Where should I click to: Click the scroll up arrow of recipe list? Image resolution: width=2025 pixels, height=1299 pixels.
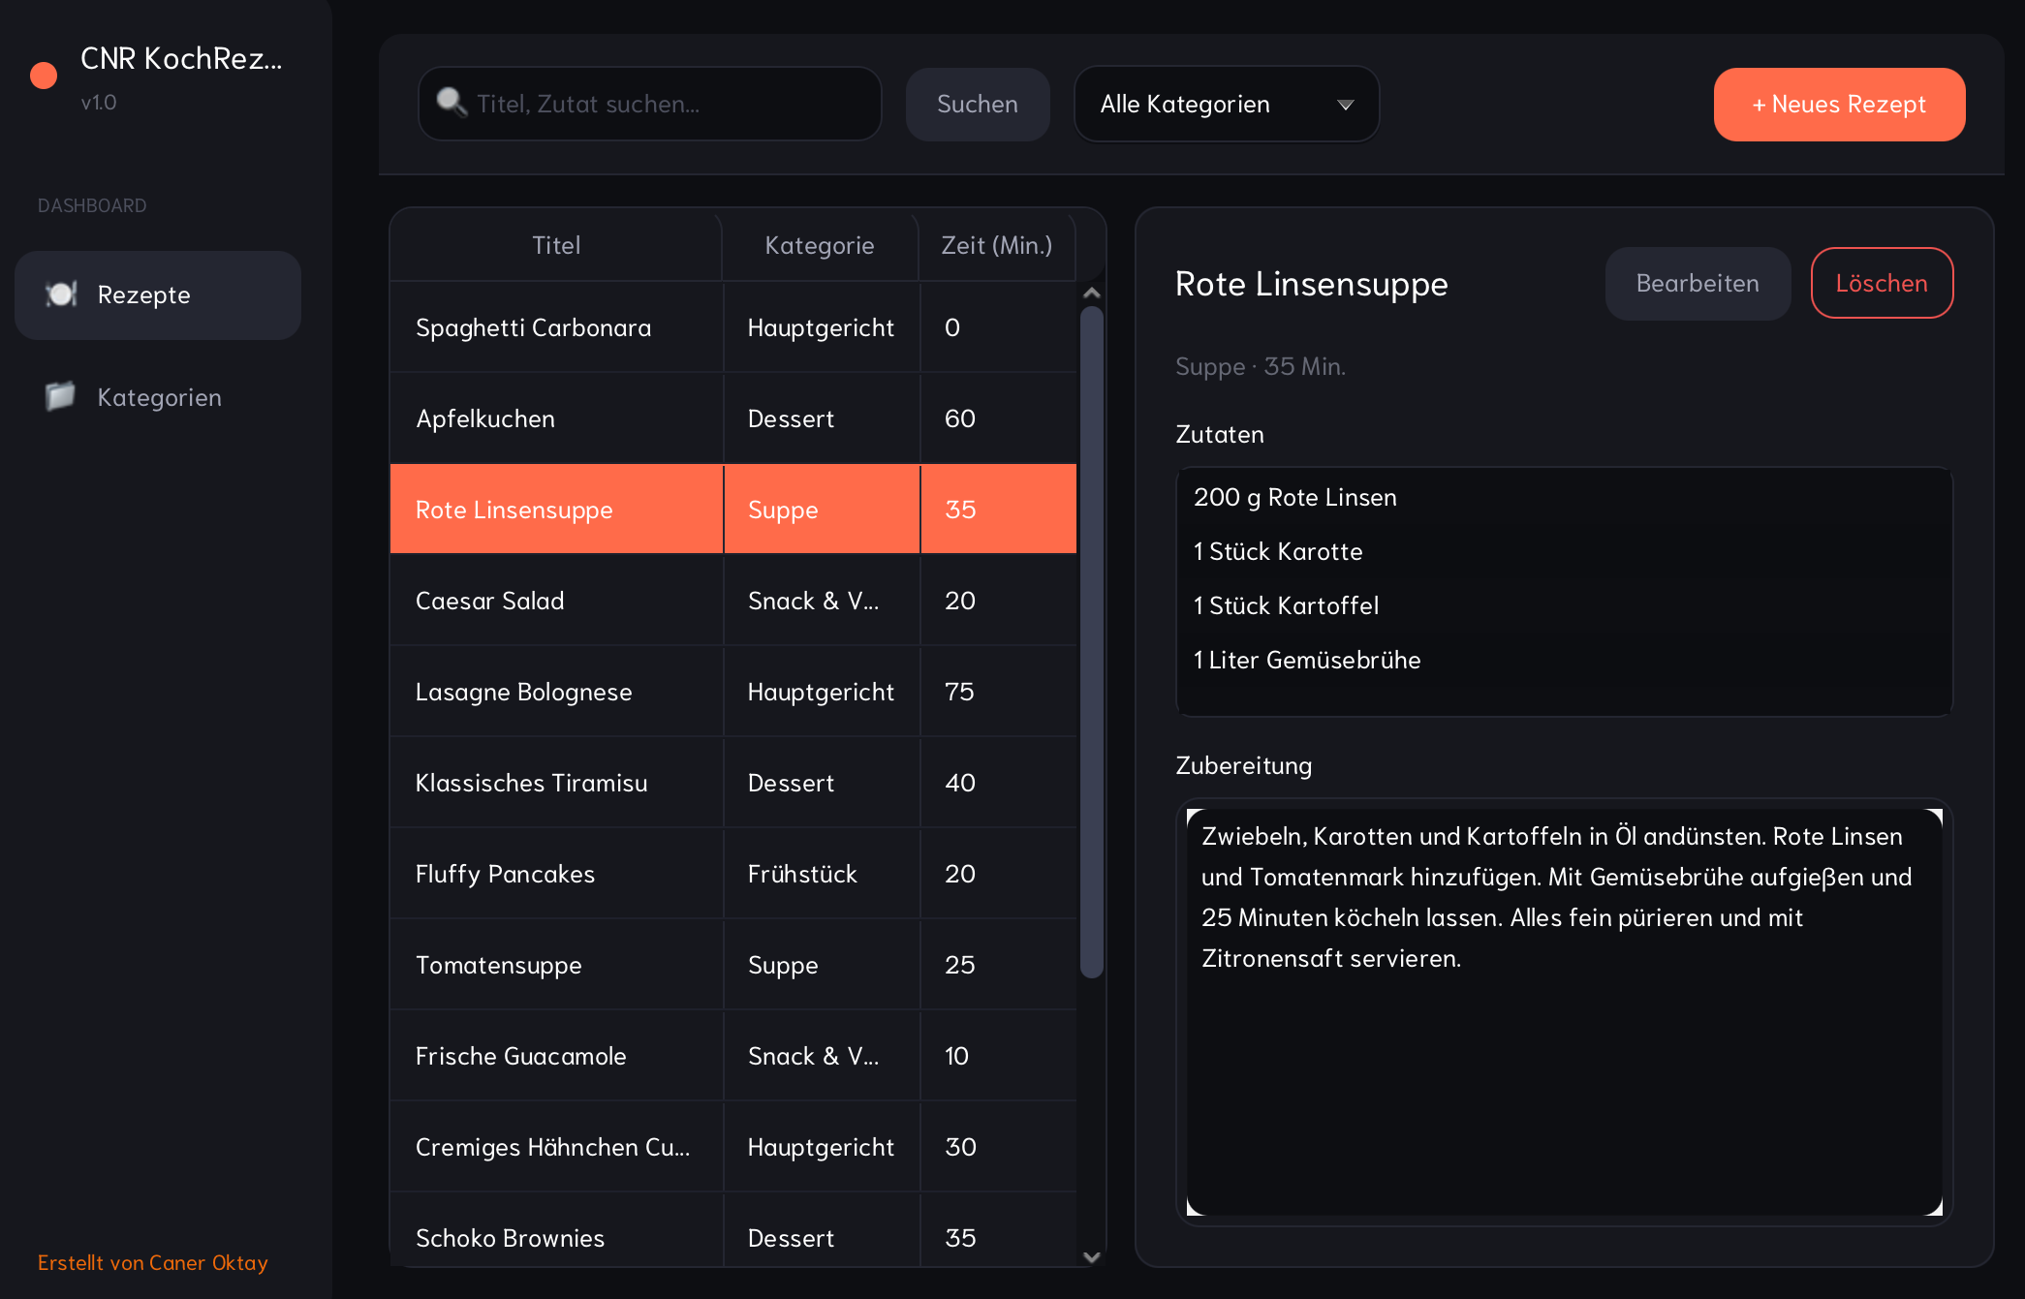tap(1092, 293)
